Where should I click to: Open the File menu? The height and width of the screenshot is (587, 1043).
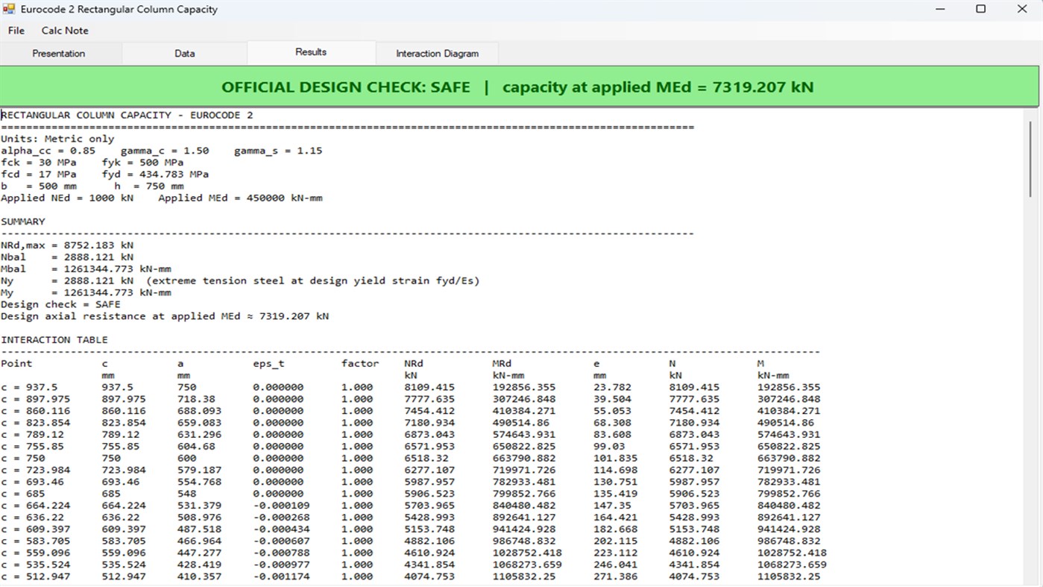[x=16, y=31]
